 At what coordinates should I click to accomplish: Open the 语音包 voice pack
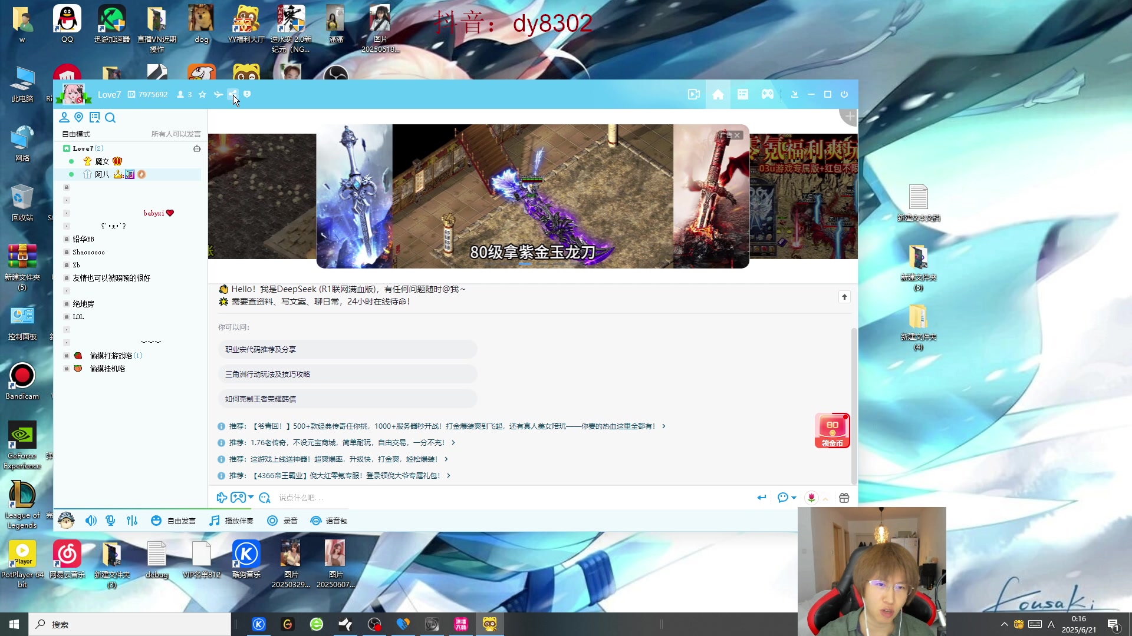click(329, 521)
